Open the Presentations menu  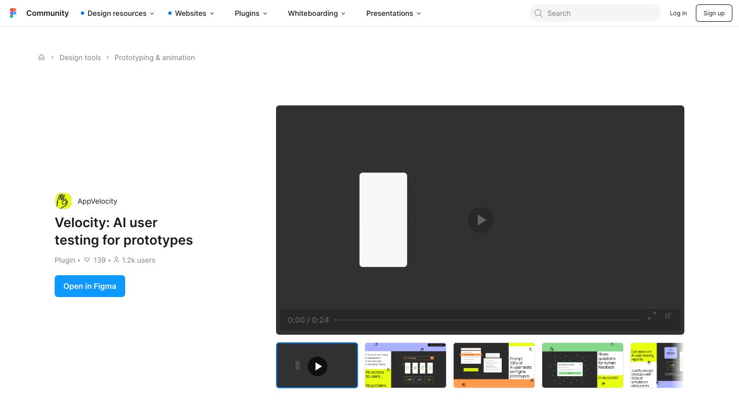(x=394, y=13)
